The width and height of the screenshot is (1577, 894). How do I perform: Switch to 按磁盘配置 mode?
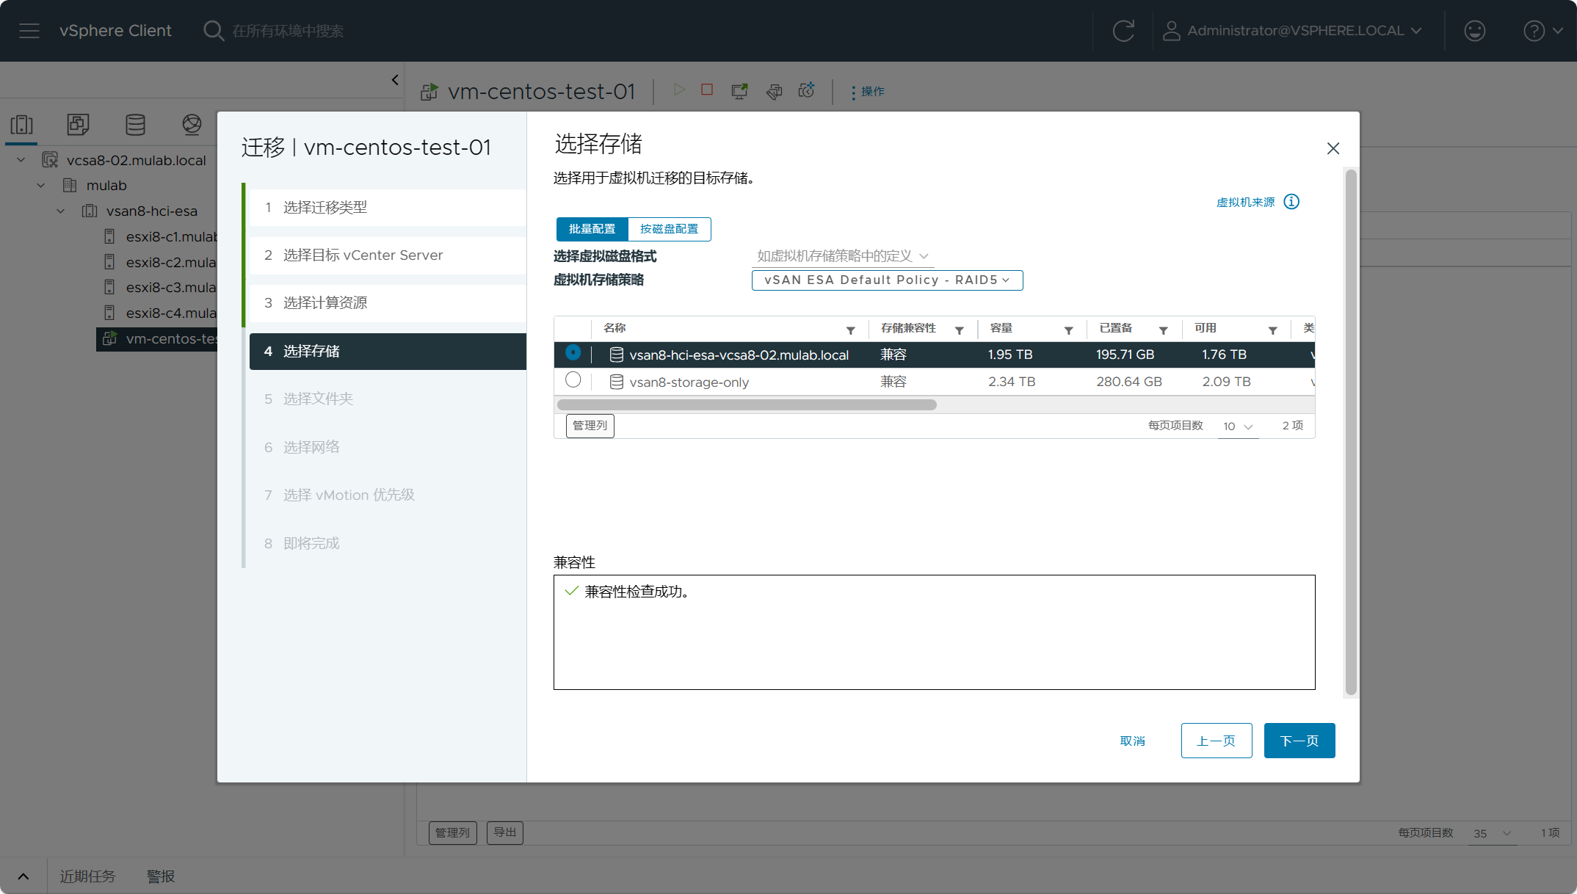[x=669, y=229]
